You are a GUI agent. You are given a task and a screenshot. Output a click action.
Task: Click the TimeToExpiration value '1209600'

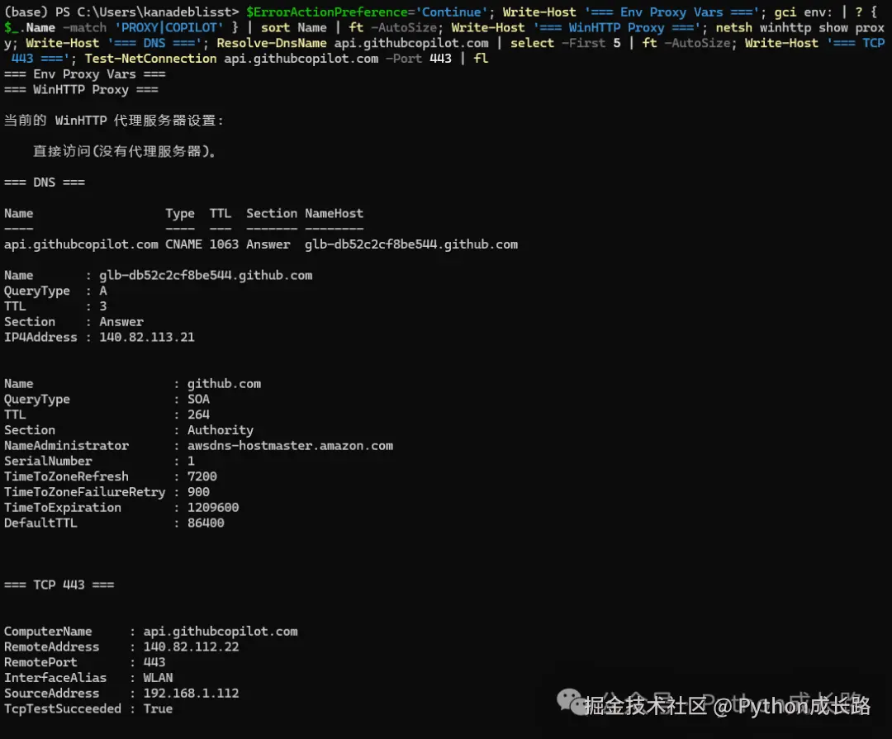click(x=213, y=508)
